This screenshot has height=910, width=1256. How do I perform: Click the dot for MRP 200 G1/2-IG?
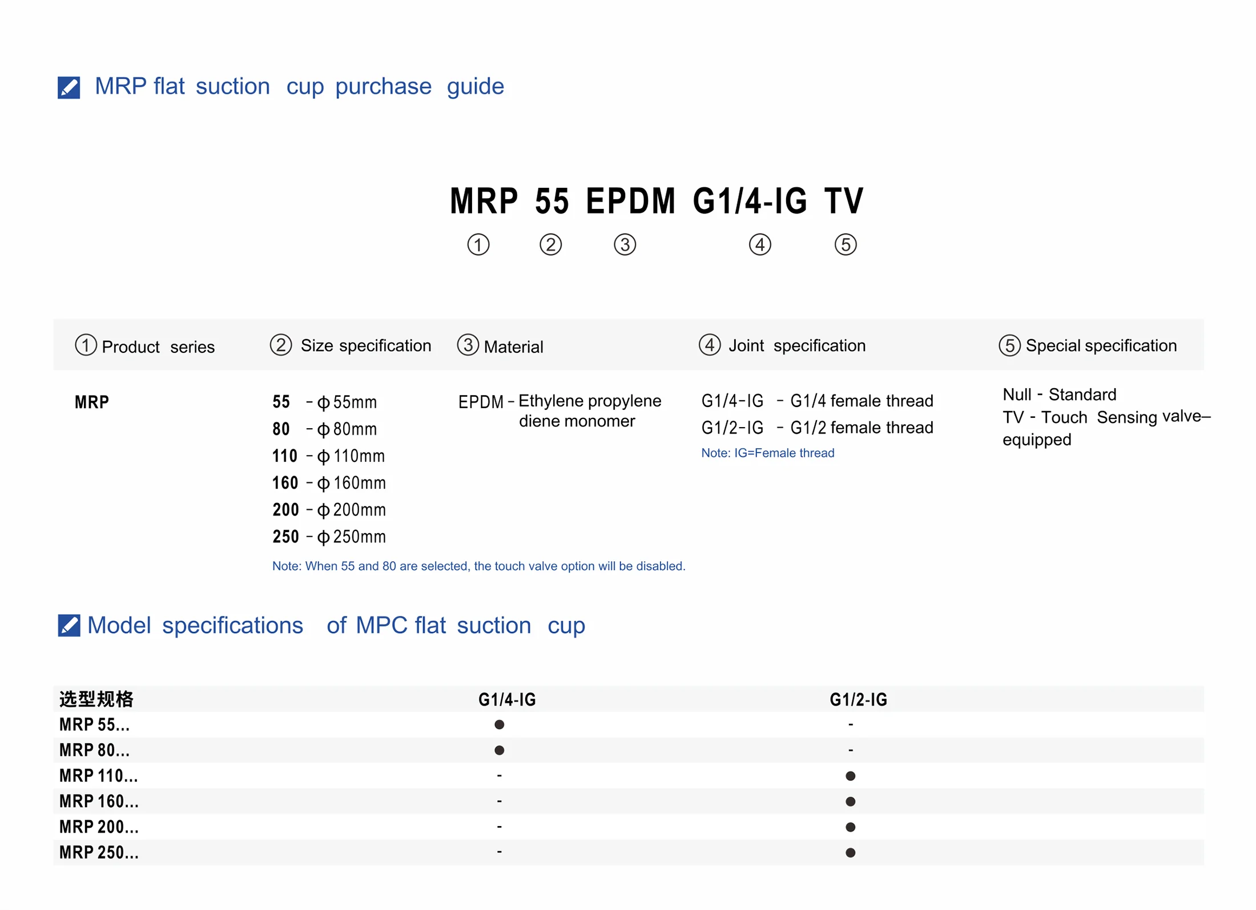click(x=850, y=827)
